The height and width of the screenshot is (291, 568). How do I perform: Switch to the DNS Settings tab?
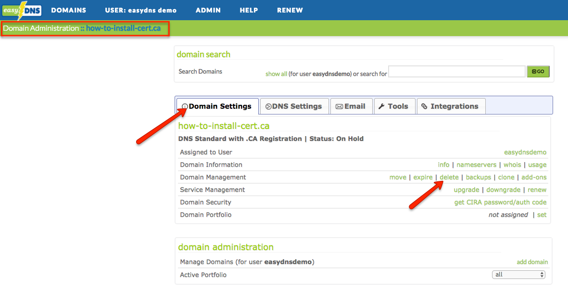[x=294, y=107]
